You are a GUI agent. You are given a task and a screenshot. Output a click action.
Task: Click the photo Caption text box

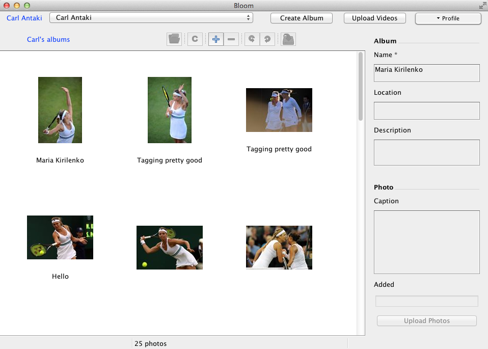point(426,241)
